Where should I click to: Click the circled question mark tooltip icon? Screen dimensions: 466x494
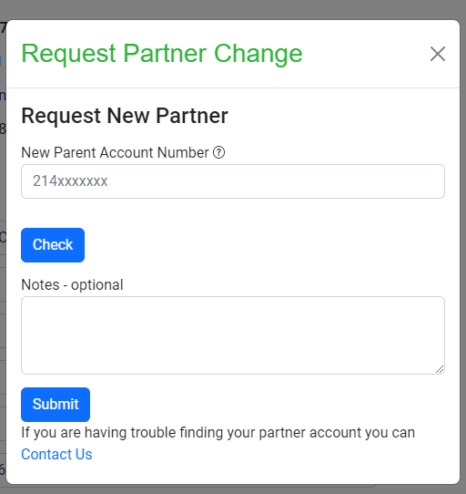point(218,152)
